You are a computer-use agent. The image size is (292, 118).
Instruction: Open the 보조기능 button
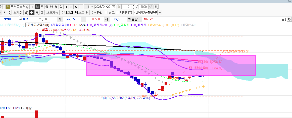point(53,12)
